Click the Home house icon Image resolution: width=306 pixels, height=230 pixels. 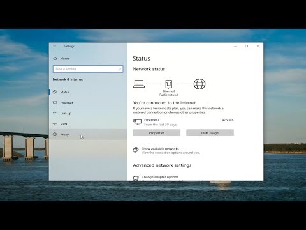pos(55,59)
